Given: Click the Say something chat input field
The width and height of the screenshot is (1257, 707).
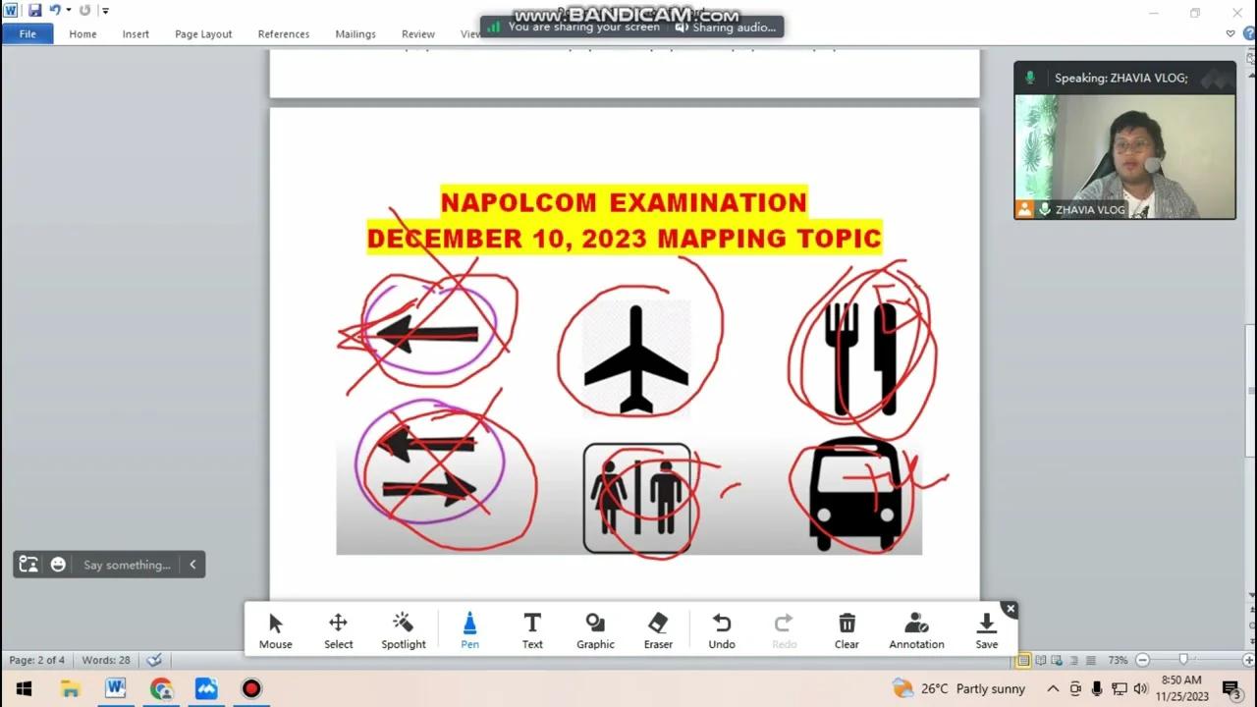Looking at the screenshot, I should point(126,565).
